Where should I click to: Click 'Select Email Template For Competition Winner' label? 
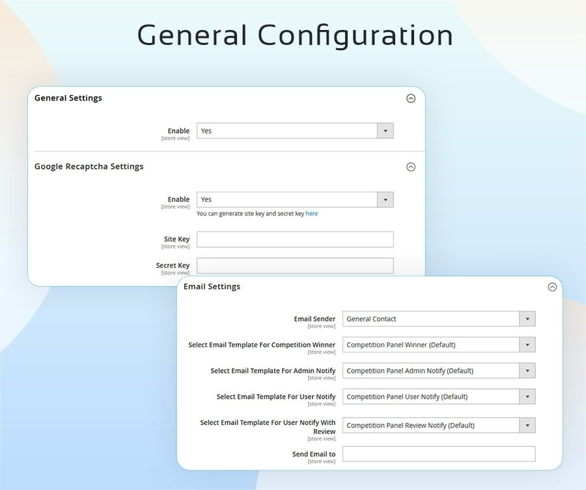(x=262, y=345)
